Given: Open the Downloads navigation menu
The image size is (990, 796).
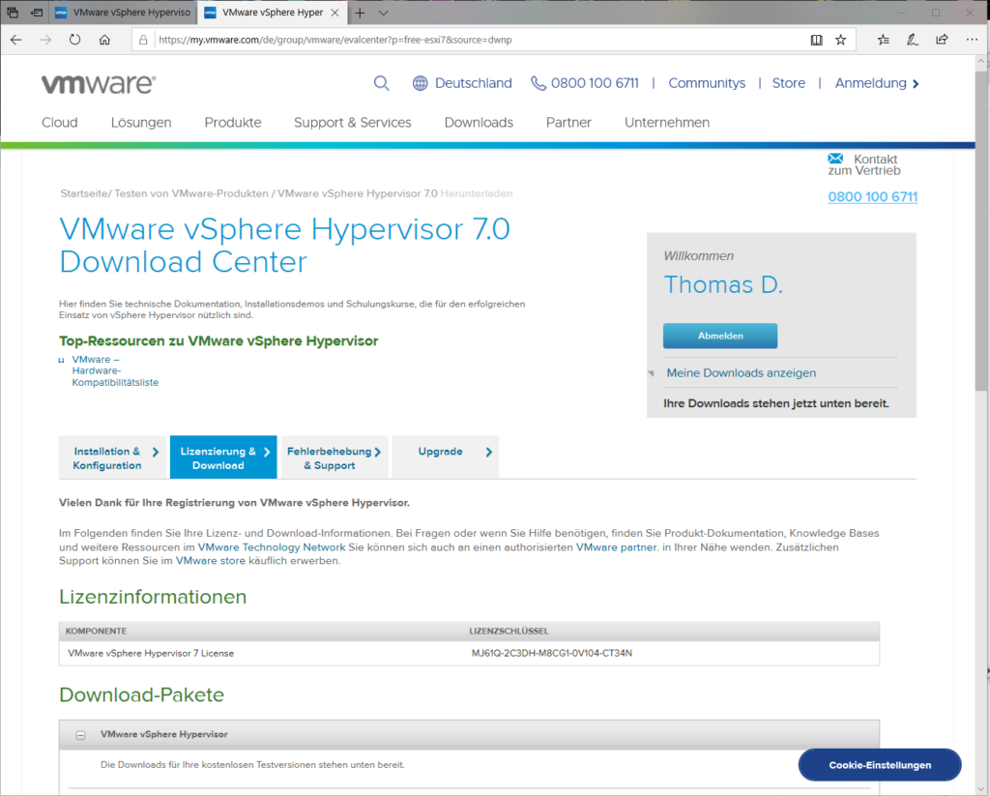Looking at the screenshot, I should tap(479, 123).
